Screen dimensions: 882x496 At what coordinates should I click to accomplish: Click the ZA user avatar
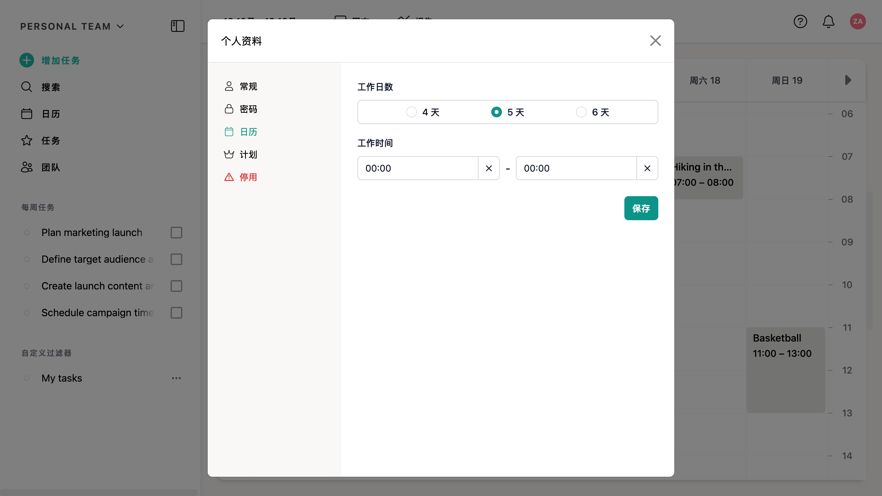coord(857,22)
